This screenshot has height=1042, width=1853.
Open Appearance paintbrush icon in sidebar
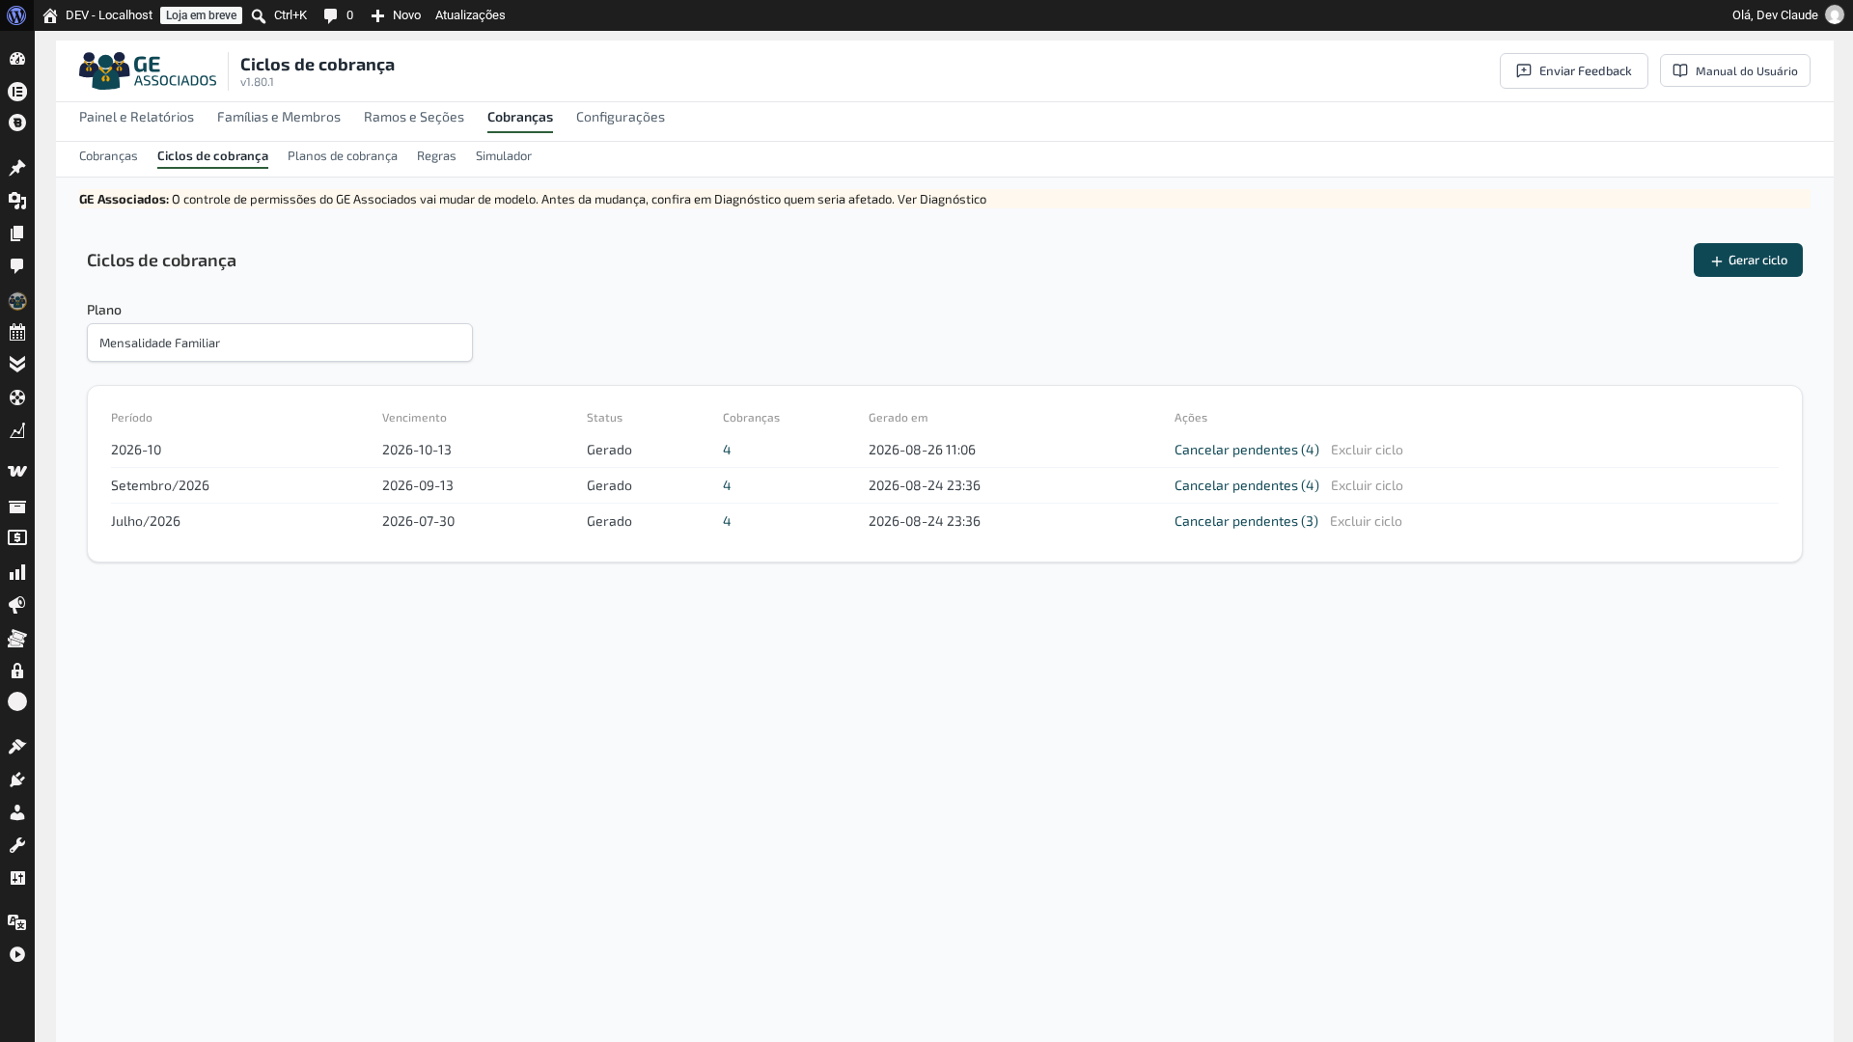click(17, 747)
